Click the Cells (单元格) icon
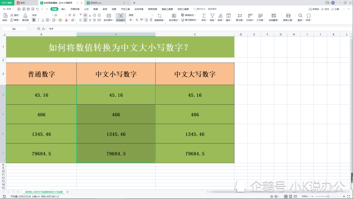This screenshot has width=353, height=199. point(240,16)
